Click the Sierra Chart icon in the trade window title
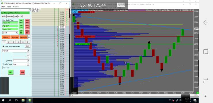The image size is (213, 103). pos(2,3)
